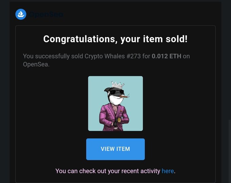Click the vertical scrollbar on the right edge
Screen dimensions: 231x183
coord(230,151)
